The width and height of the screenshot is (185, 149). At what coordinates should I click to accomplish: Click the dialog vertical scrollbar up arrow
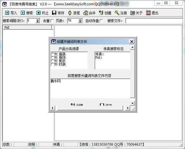[x=132, y=47]
